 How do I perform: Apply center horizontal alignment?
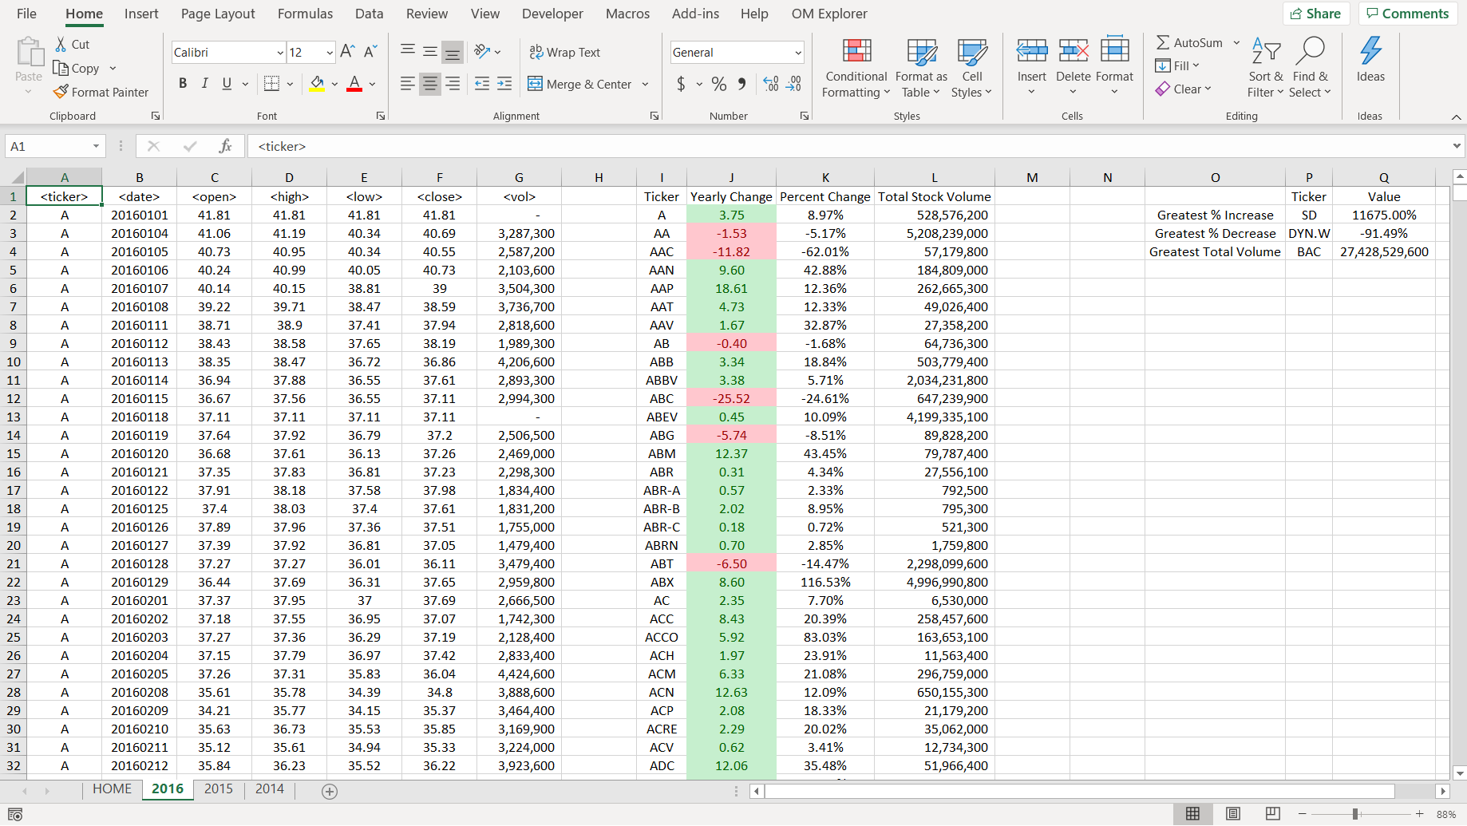point(430,84)
